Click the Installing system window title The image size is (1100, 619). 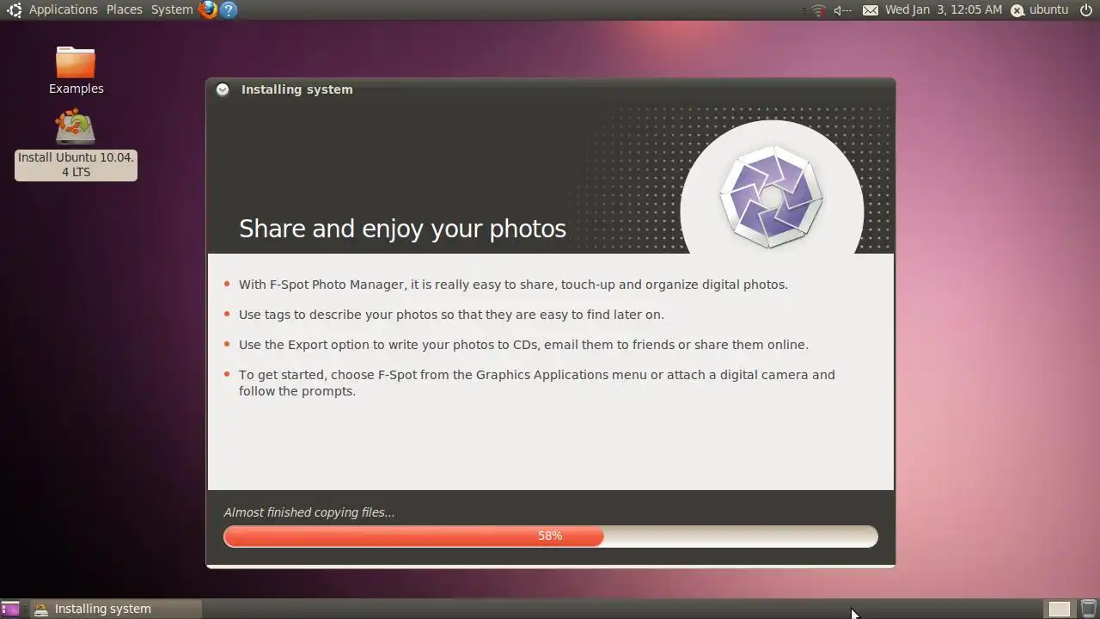pos(297,89)
